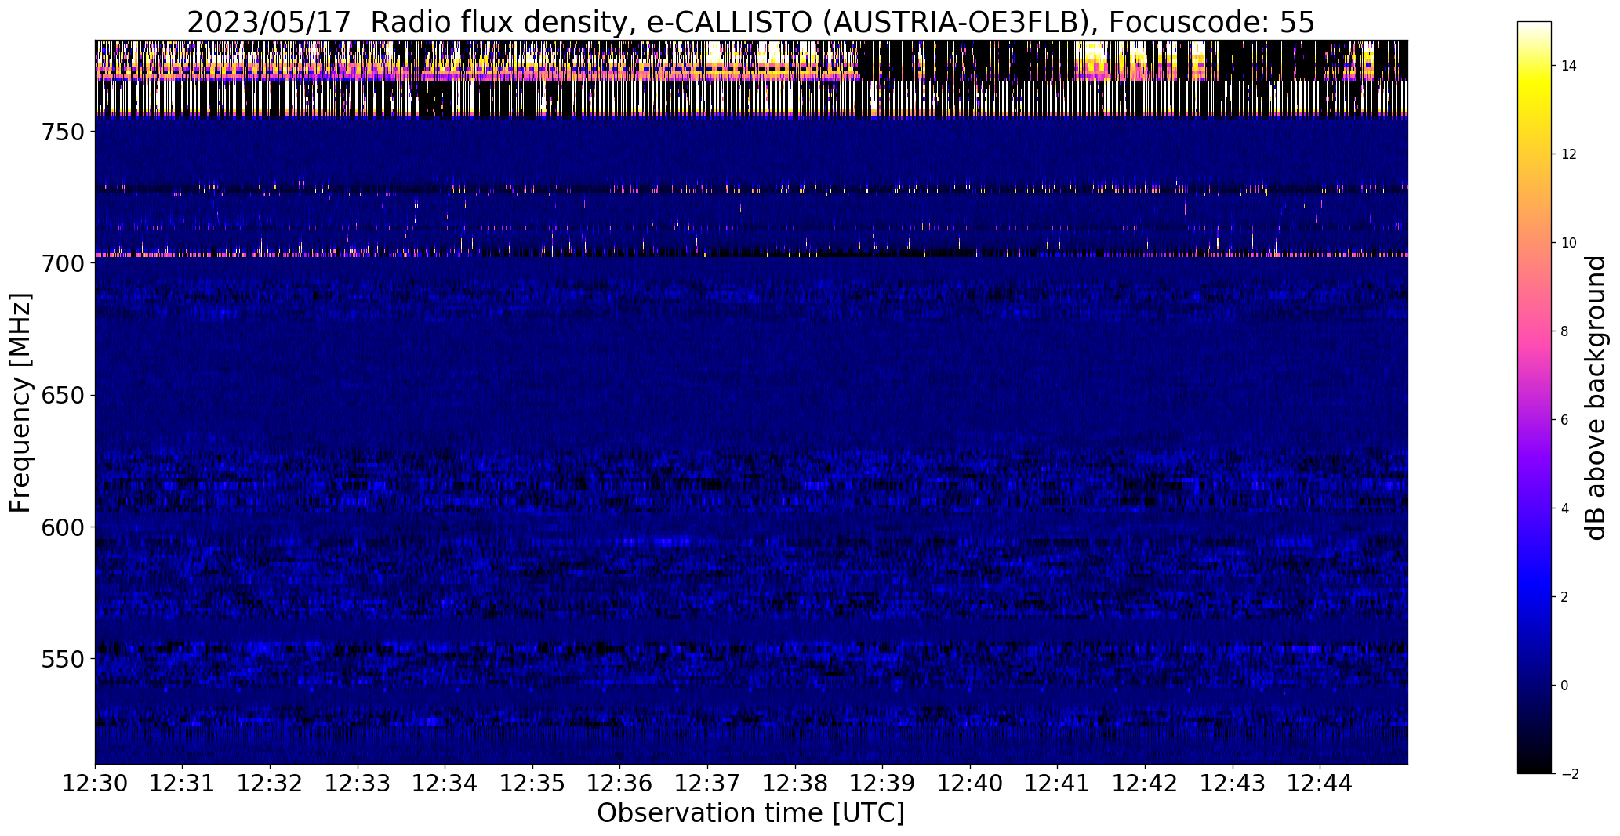
Task: Select the 'Observation time [UTC]' x-axis label
Action: [750, 813]
